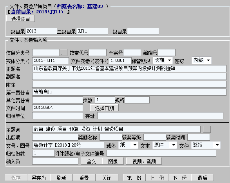
Task: Go to the 下一份 record
Action: click(180, 178)
